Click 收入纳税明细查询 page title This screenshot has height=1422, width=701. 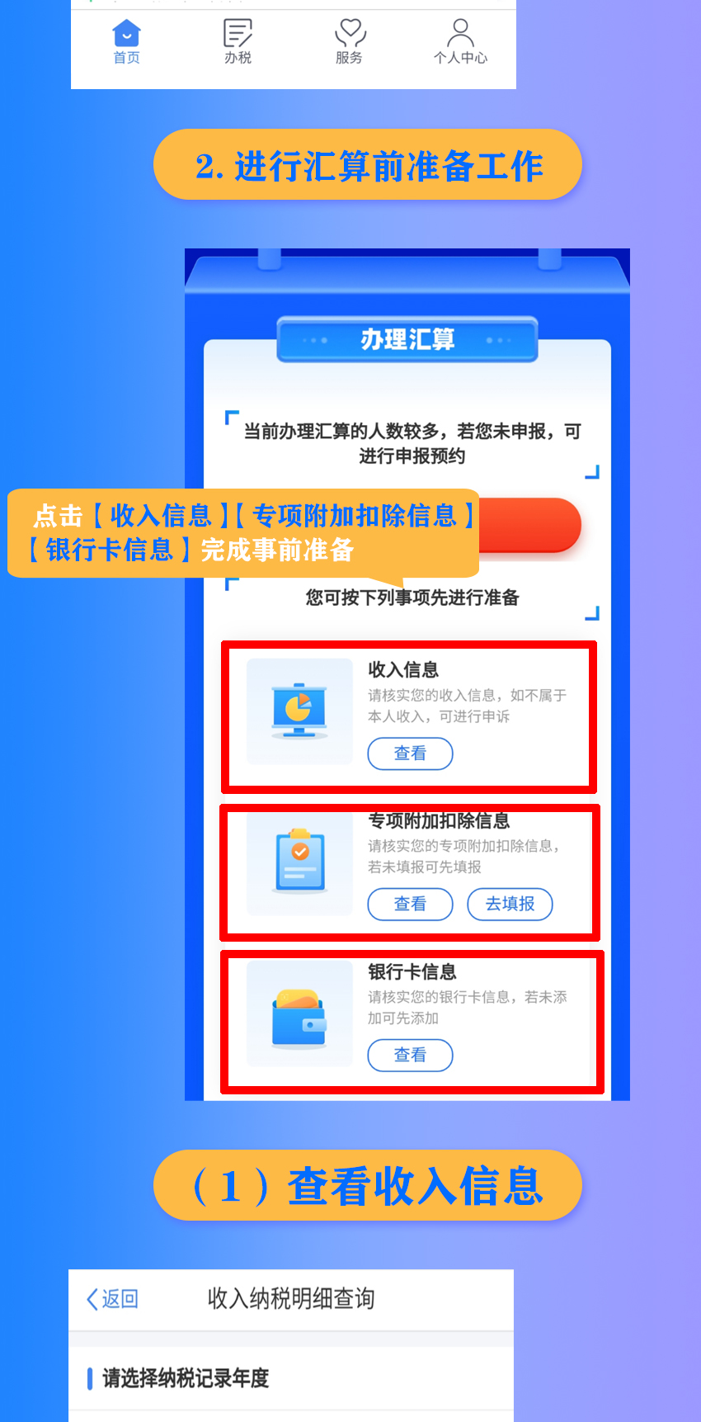(x=291, y=1299)
